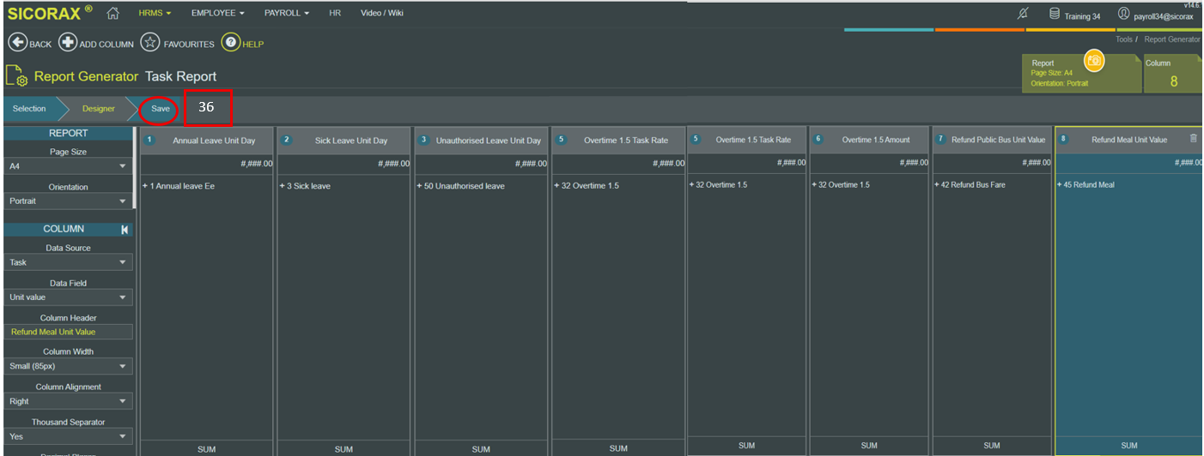Viewport: 1204px width, 456px height.
Task: Click the Column 8 count card
Action: [1173, 74]
